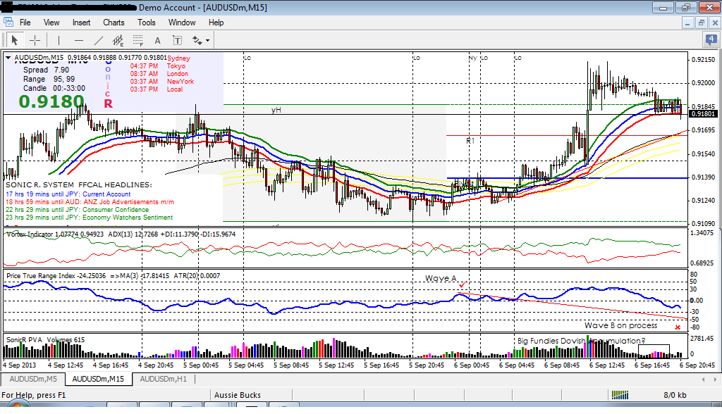Select the equidistant channel tool

(118, 40)
